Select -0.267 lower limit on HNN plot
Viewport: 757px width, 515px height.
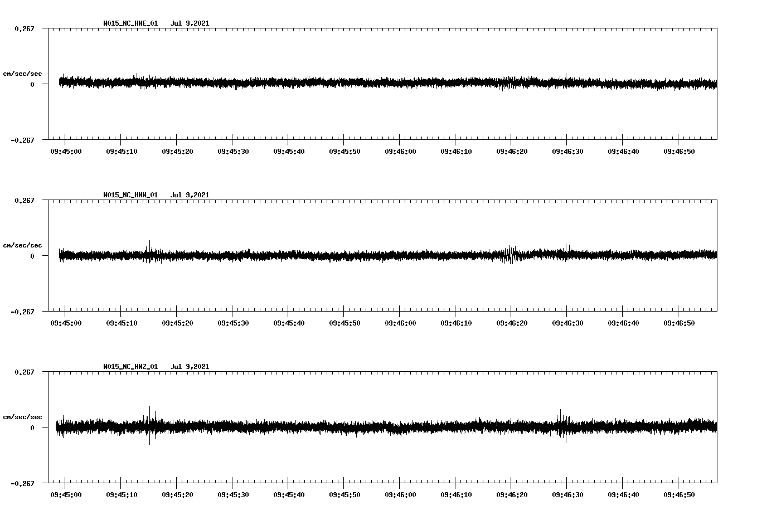click(22, 312)
